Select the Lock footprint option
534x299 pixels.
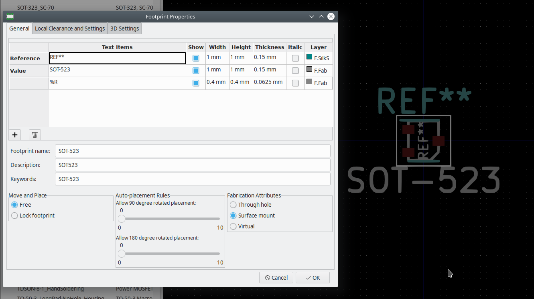coord(14,216)
